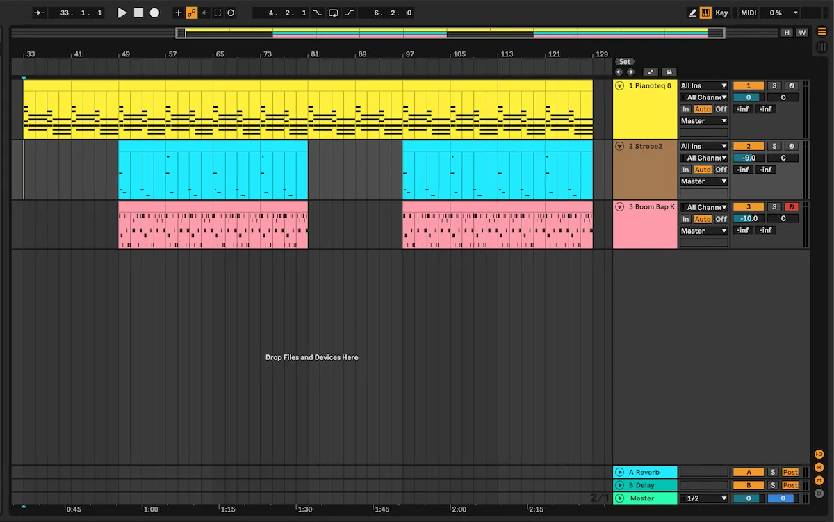Image resolution: width=834 pixels, height=522 pixels.
Task: Open Pianoteq 8 Master output dropdown
Action: 704,121
